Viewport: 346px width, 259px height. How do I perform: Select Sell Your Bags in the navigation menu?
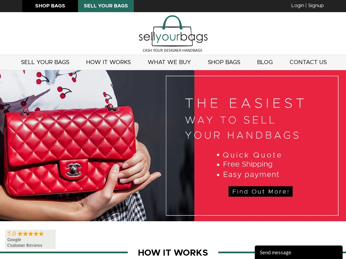tap(45, 62)
